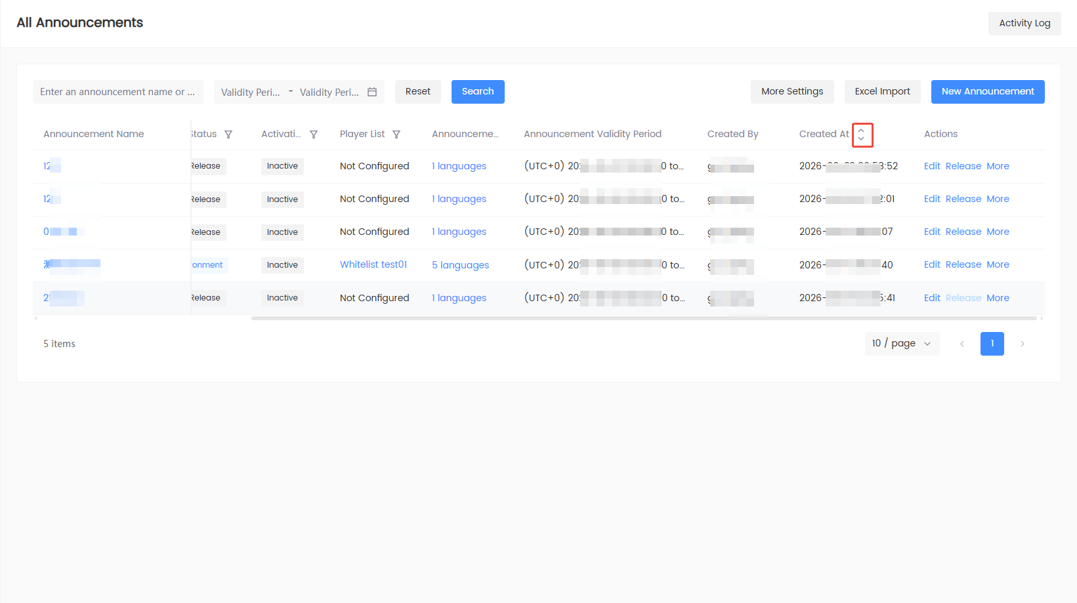Open the Whitelist test01 player list

pyautogui.click(x=373, y=264)
